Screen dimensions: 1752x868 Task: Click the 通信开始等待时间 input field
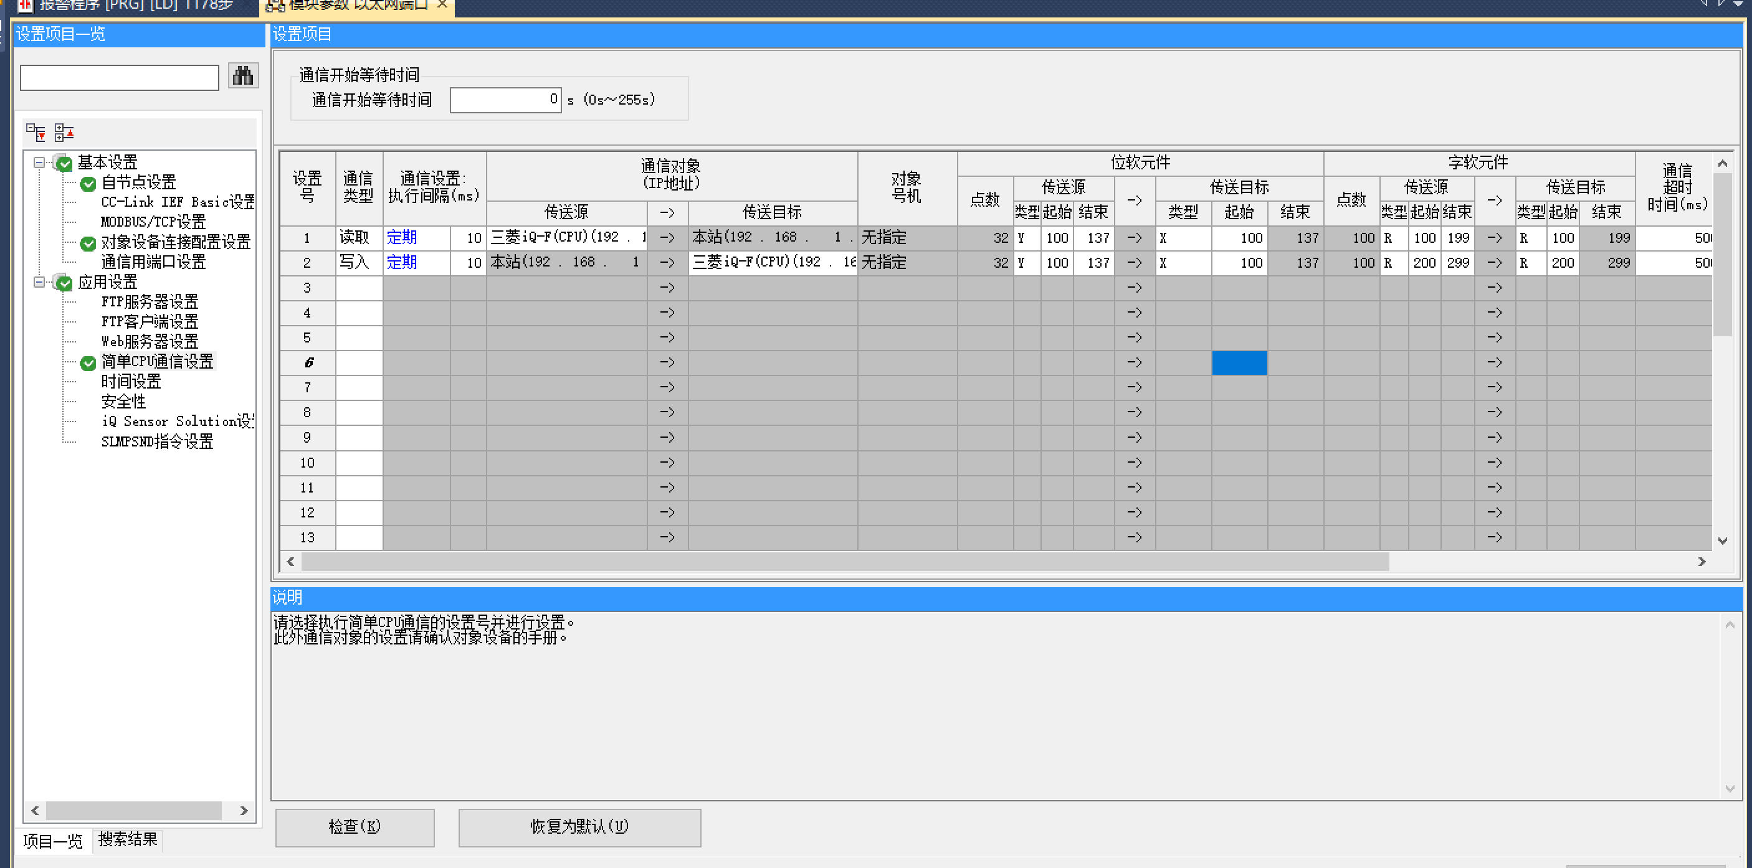click(x=505, y=100)
